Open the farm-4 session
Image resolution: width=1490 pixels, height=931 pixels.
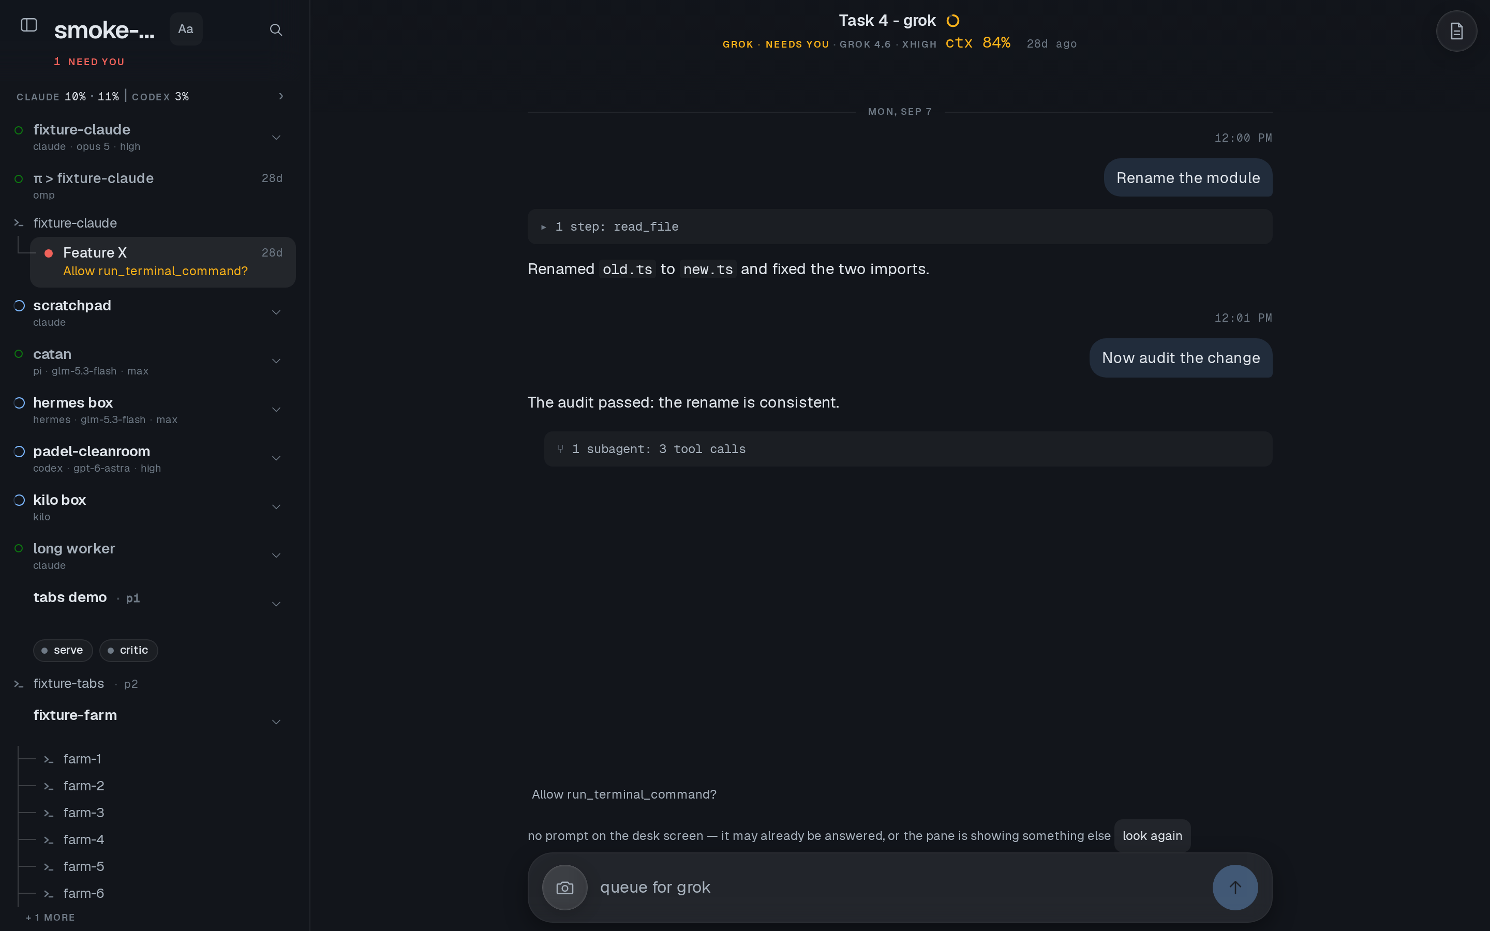point(84,839)
